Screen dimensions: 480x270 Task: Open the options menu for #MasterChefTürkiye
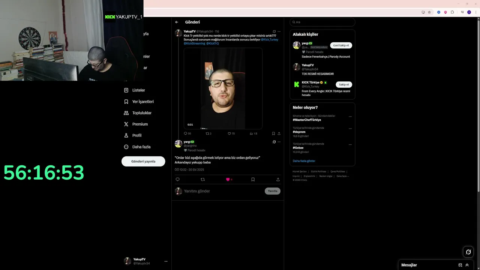[350, 117]
